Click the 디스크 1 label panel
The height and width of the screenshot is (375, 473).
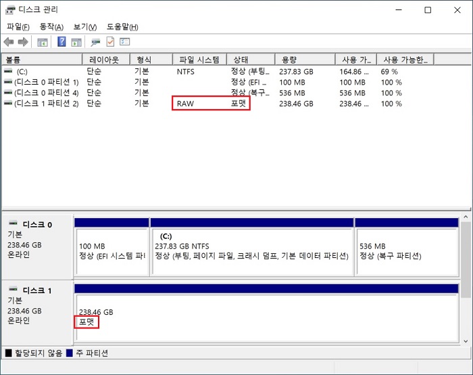[x=37, y=313]
